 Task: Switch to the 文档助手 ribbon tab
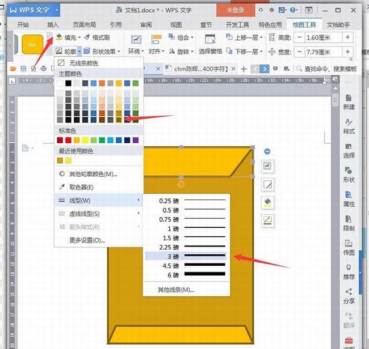coord(338,25)
